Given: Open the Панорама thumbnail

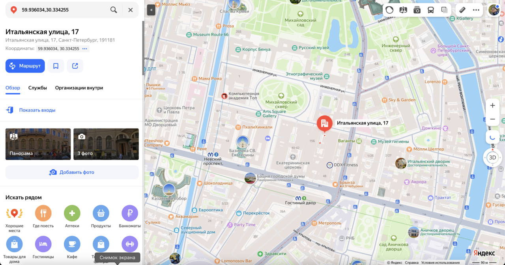Looking at the screenshot, I should [38, 144].
